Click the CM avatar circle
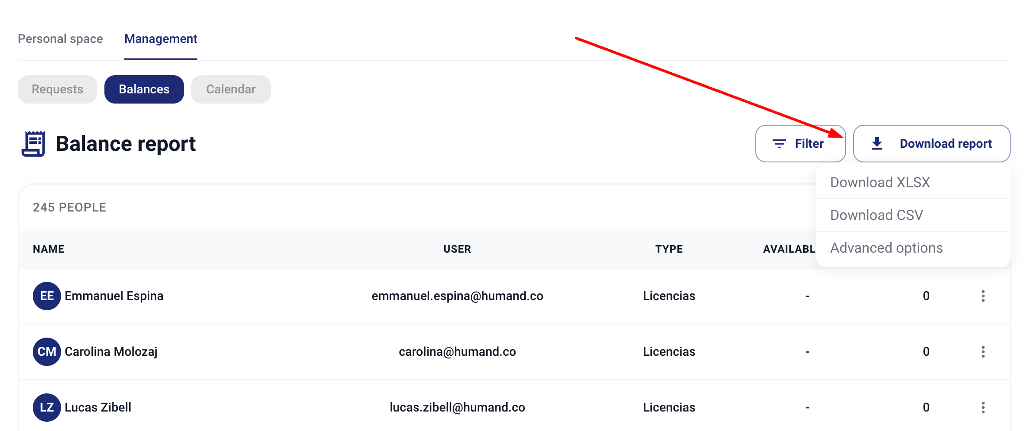The height and width of the screenshot is (431, 1031). tap(47, 352)
